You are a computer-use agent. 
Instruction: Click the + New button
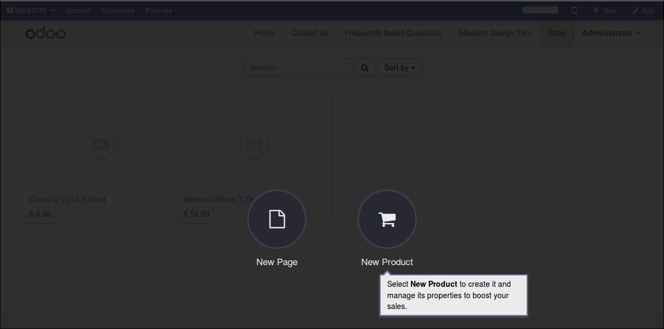click(x=605, y=10)
